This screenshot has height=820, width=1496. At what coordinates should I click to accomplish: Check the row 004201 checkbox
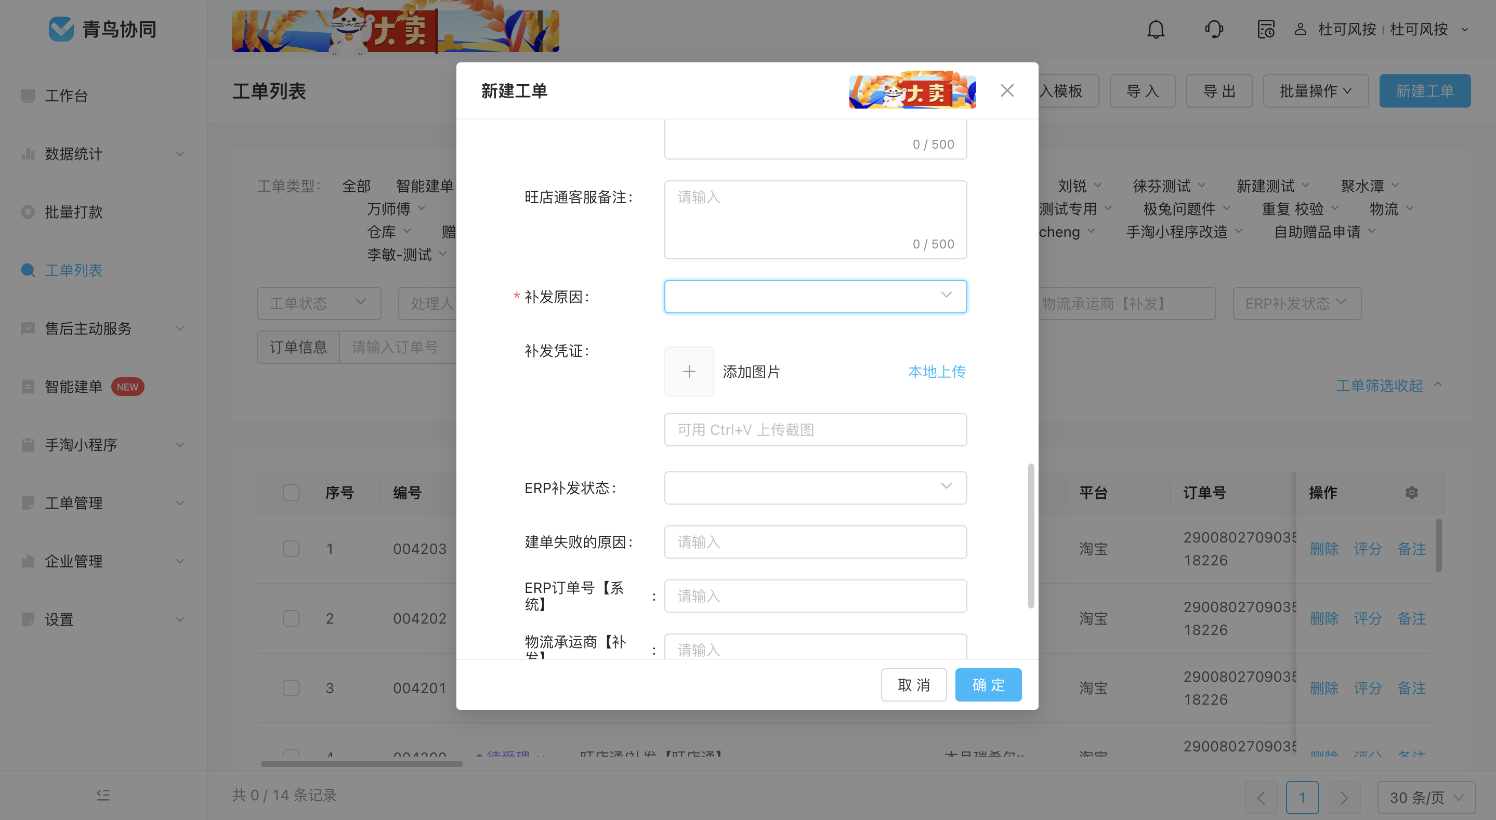click(x=291, y=688)
